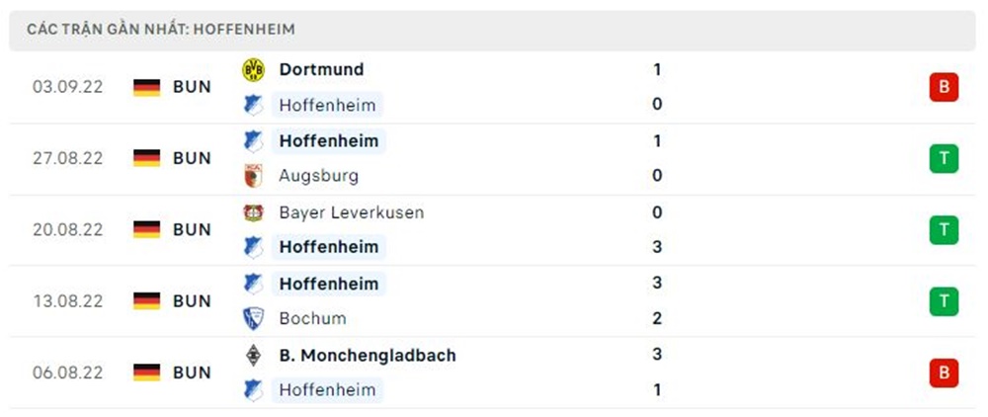Screen dimensions: 988x417
Task: Click the red B badge for 06.08.22
Action: 944,373
